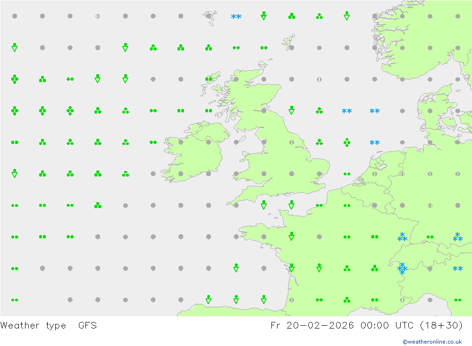The width and height of the screenshot is (472, 346).
Task: Click the double snowflake symbol beside the Faroe Islands
Action: coord(236,17)
